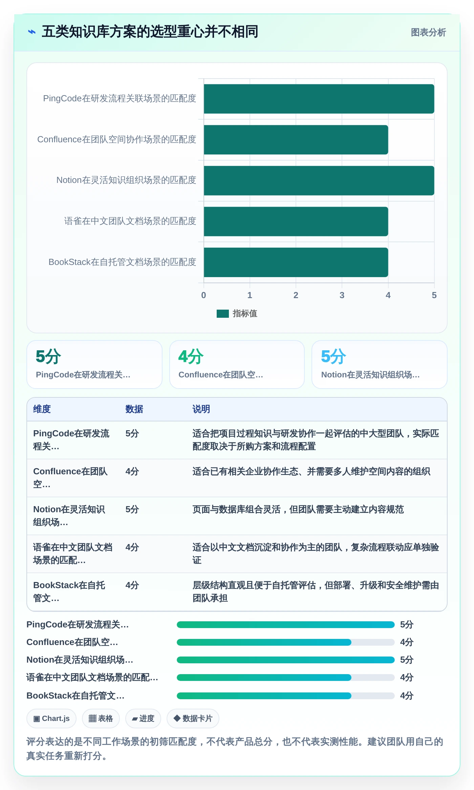Click the PingCode progress bar
Screen dimensions: 474x790
pos(285,625)
